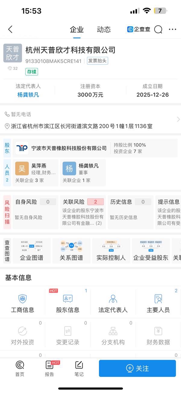This screenshot has width=181, height=393.
Task: Tap the 吴 avatar icon
Action: click(22, 169)
